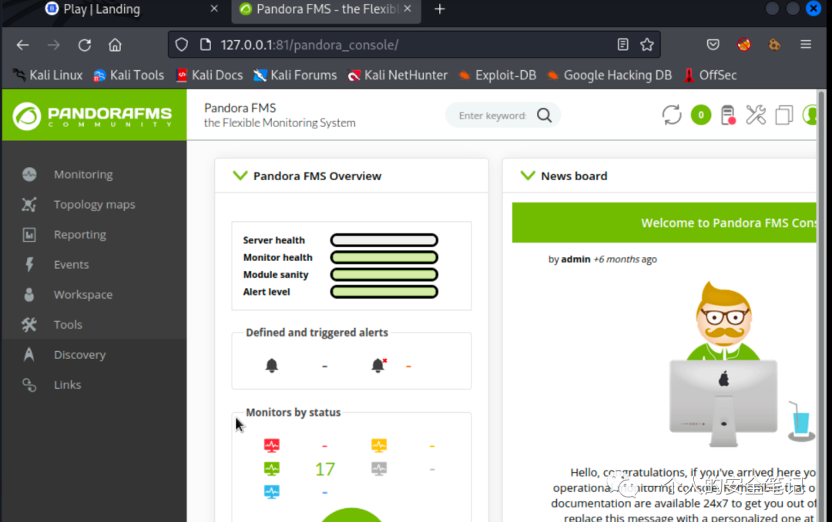Close the Play | Landing tab
Viewport: 832px width, 522px height.
214,9
